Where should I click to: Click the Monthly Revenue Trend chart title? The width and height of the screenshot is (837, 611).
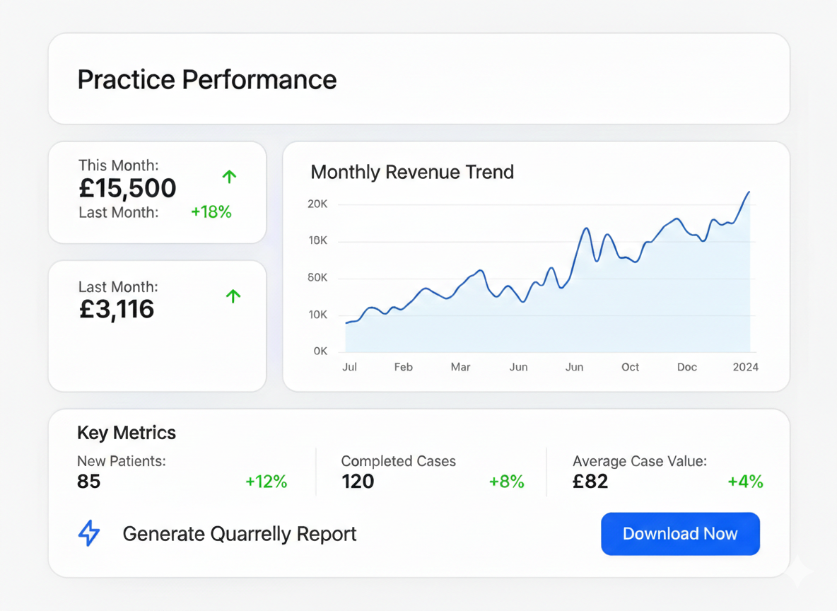pyautogui.click(x=412, y=172)
